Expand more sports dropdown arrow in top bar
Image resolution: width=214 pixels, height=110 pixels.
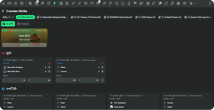click(x=195, y=3)
